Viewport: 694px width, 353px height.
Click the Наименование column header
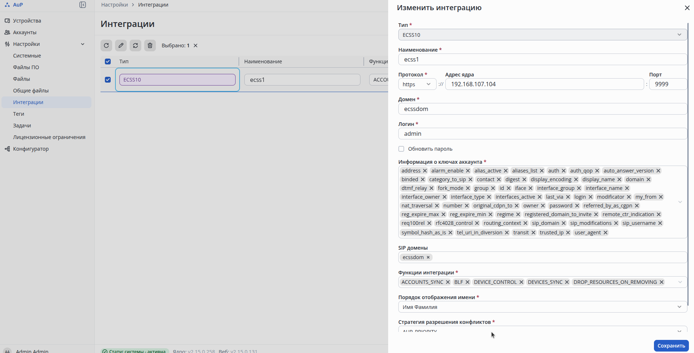point(263,62)
